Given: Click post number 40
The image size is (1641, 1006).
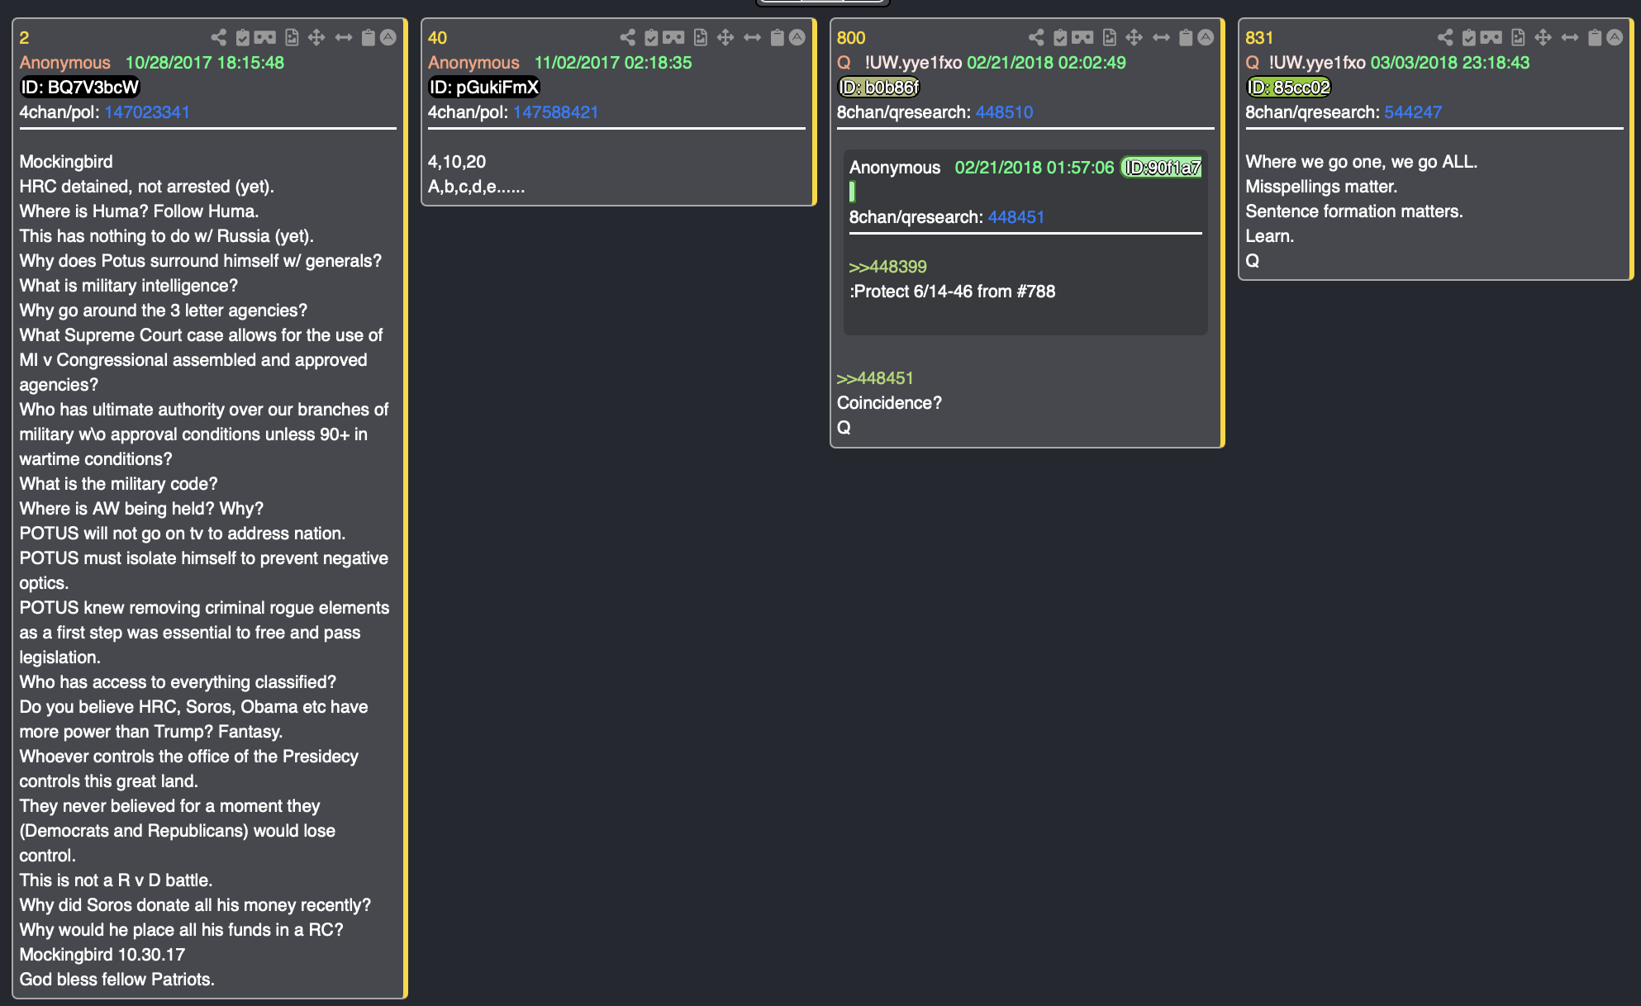Looking at the screenshot, I should 437,38.
